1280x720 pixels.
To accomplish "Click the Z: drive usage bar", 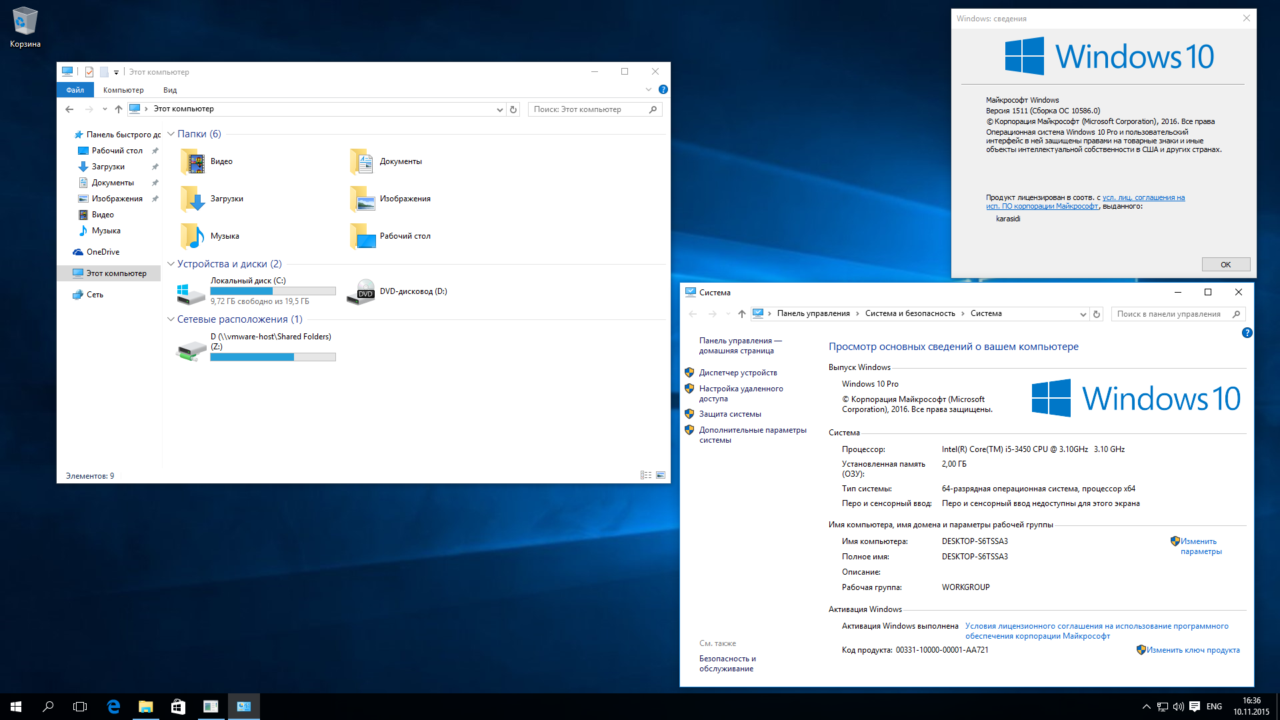I will coord(273,357).
